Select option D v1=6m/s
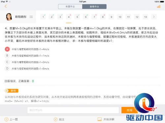Image resolution: width=165 pixels, height=123 pixels. [x=7, y=69]
